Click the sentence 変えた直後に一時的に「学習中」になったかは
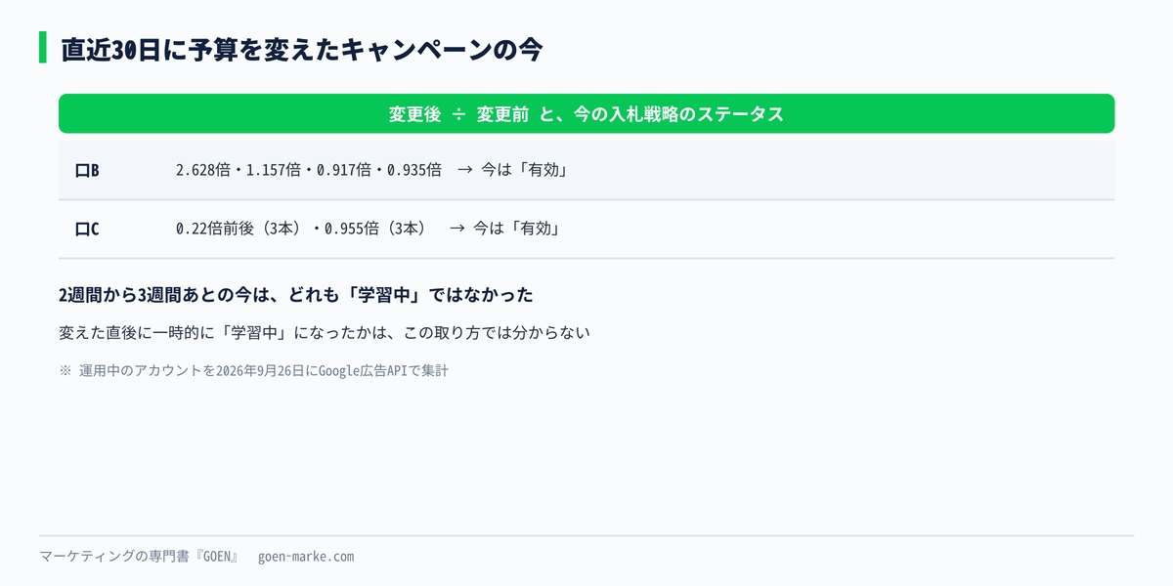1173x586 pixels. (222, 333)
